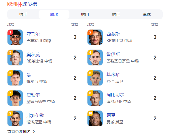This screenshot has height=138, width=178.
Task: Open the 射门 tab
Action: point(85,14)
